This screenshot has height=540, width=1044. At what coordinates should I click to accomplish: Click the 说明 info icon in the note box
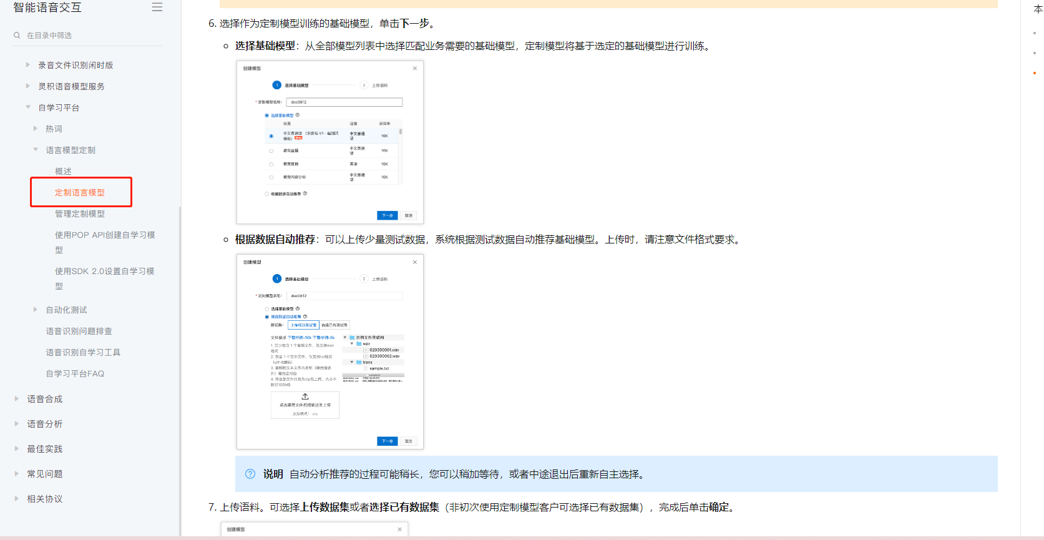point(250,474)
